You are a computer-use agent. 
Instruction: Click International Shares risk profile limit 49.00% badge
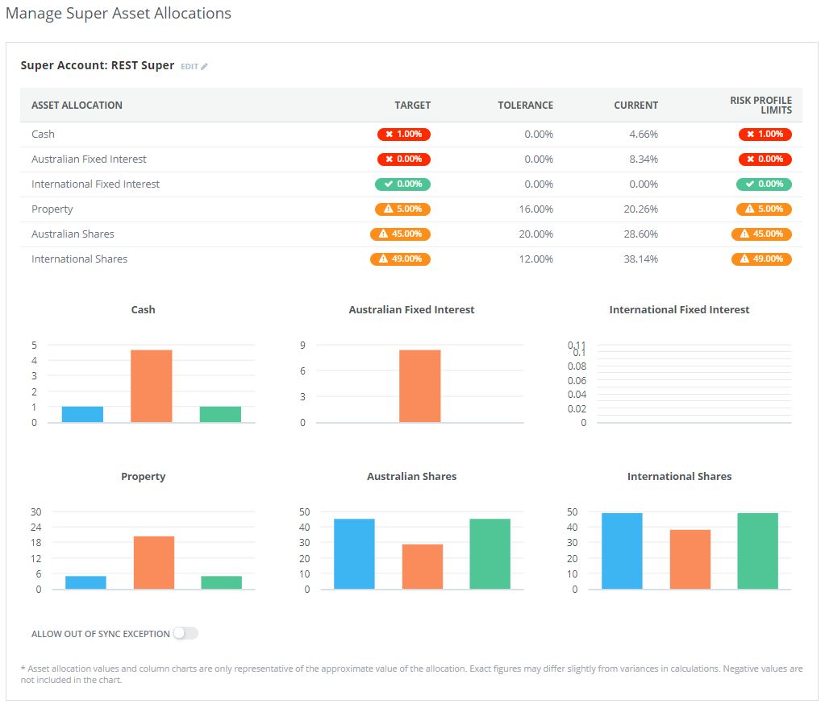click(x=761, y=259)
